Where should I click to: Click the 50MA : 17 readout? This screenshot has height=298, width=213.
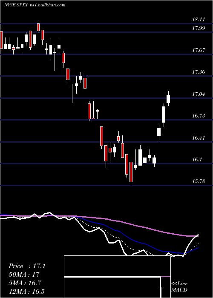pyautogui.click(x=23, y=275)
